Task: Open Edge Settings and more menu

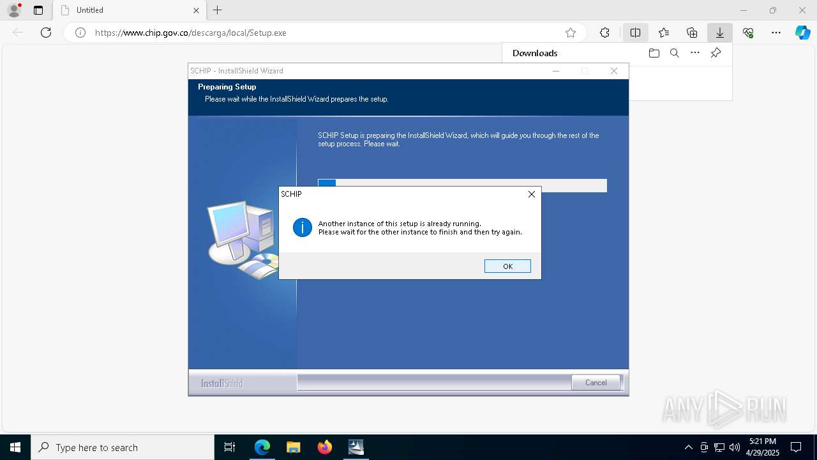Action: tap(776, 33)
